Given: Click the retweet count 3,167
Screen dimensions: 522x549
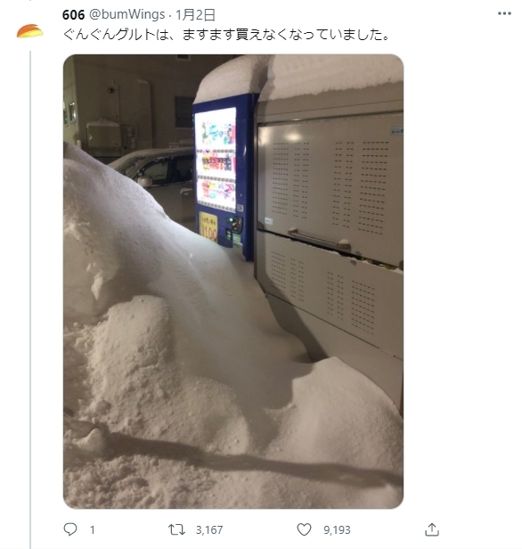Looking at the screenshot, I should pyautogui.click(x=208, y=529).
